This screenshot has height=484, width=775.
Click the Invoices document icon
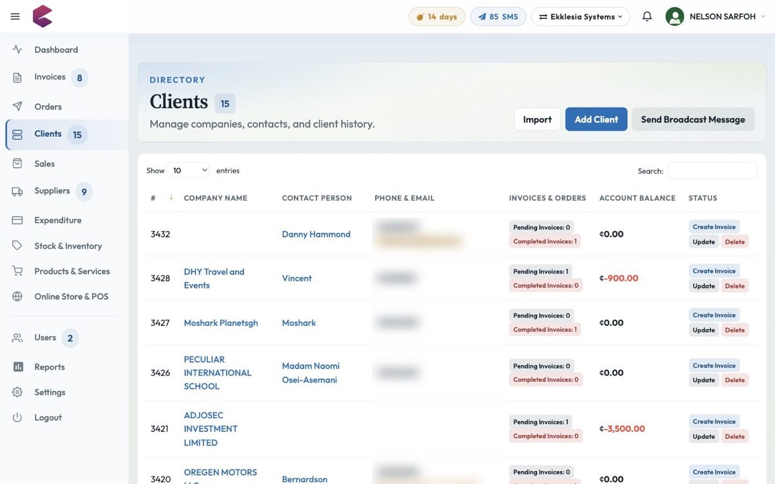coord(17,77)
